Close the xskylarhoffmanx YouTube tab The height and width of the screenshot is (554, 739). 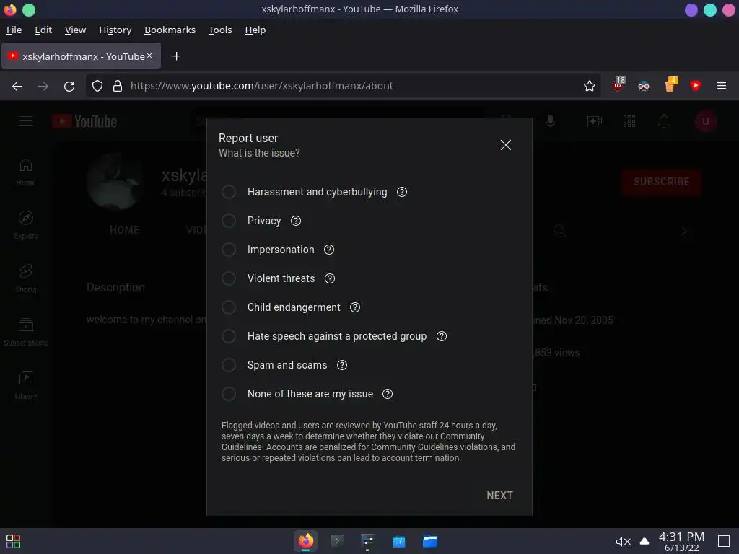(149, 56)
